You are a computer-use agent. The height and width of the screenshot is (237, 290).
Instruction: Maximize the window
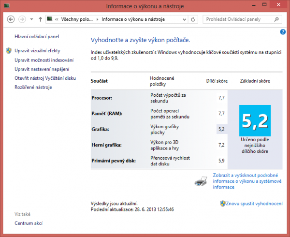264,5
